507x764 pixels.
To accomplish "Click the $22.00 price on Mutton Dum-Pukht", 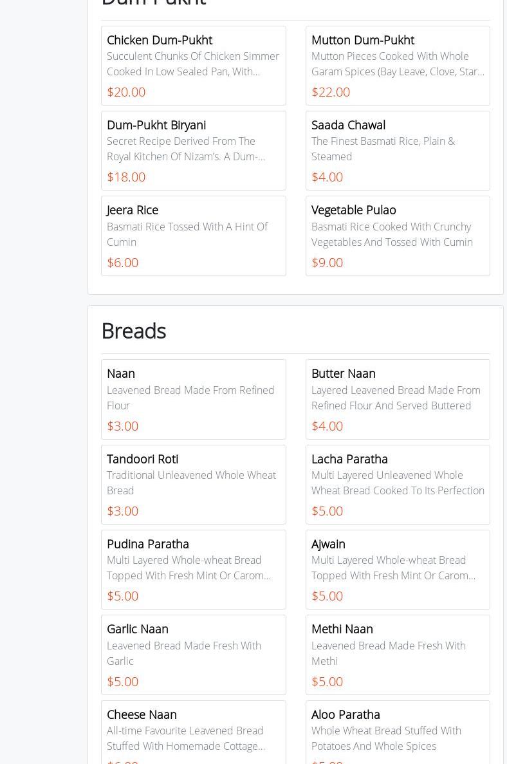I will pyautogui.click(x=331, y=92).
